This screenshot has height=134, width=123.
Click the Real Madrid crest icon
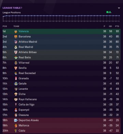tap(16, 47)
